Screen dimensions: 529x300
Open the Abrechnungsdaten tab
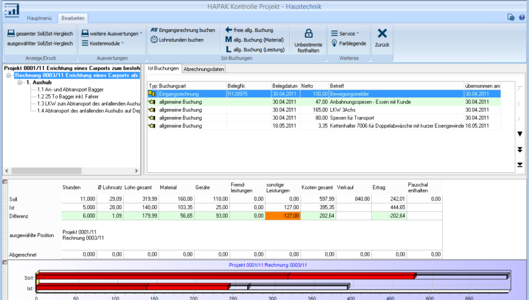pos(204,69)
